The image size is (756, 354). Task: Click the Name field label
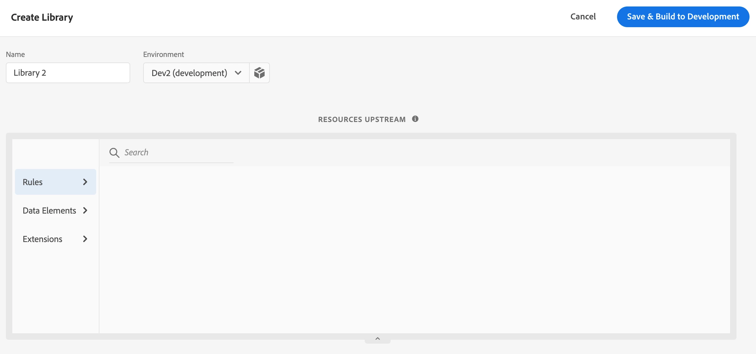point(15,54)
